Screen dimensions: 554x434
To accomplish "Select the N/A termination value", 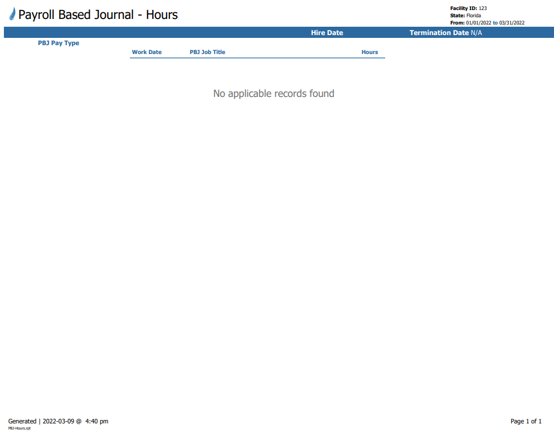I will [477, 33].
